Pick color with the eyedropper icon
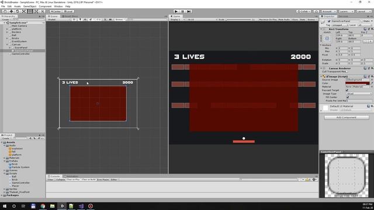 coord(372,83)
